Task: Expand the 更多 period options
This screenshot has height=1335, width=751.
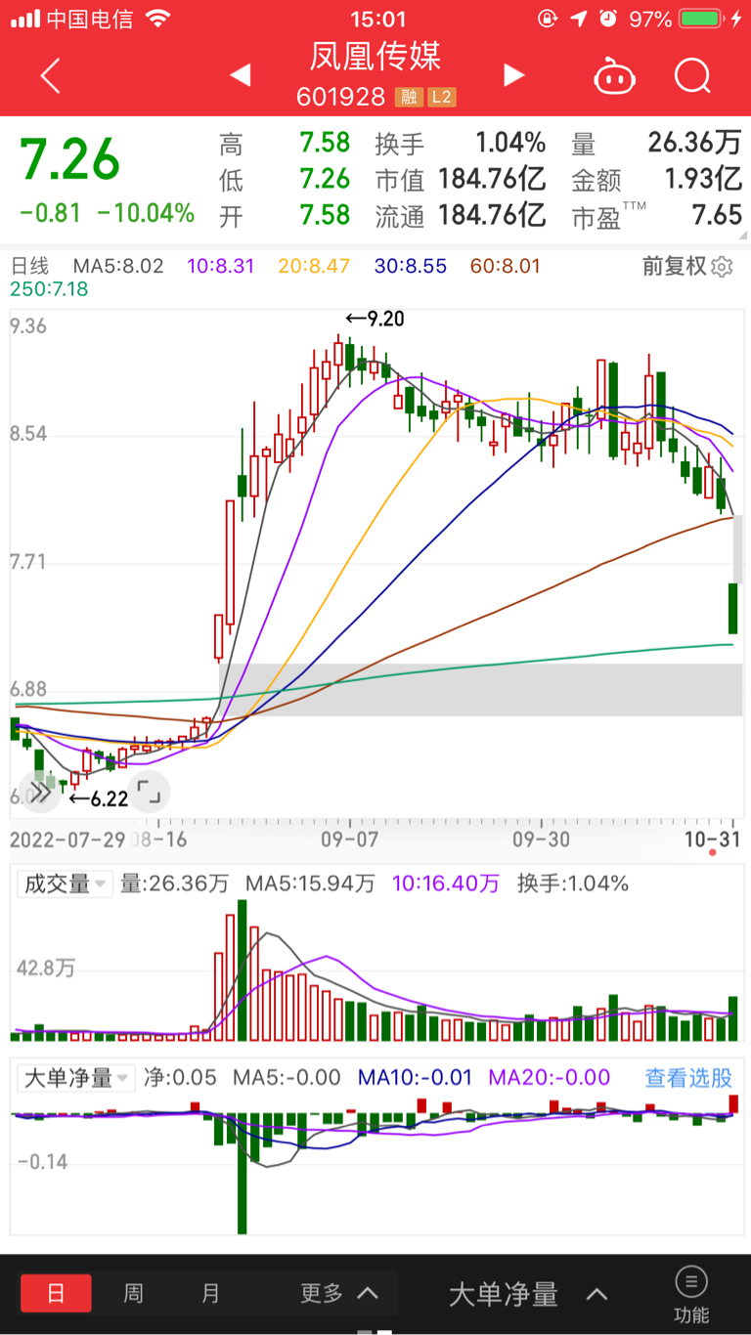Action: (338, 1293)
